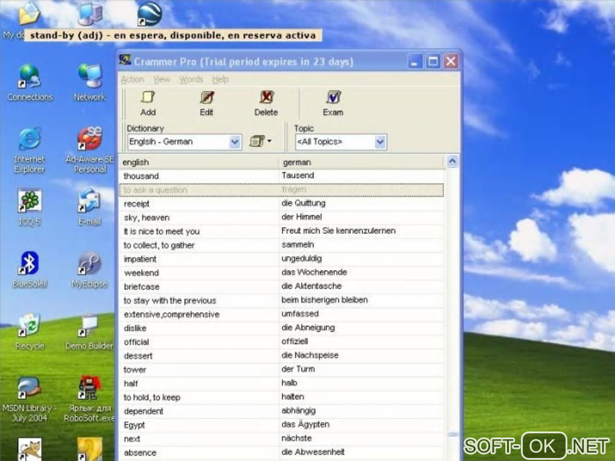Open the E-mail desktop shortcut
Screen dimensions: 615x461
pos(89,207)
